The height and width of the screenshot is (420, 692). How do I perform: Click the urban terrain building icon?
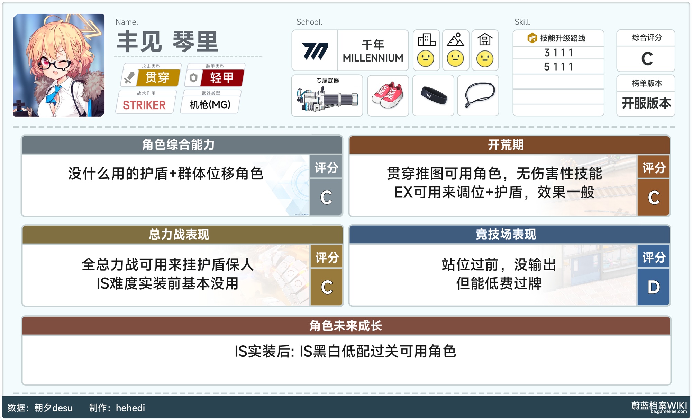[426, 40]
